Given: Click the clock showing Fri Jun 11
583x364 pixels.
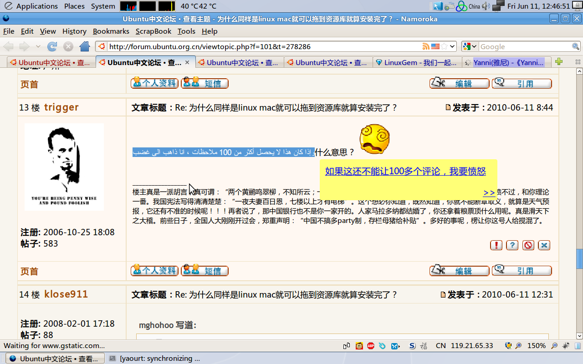Looking at the screenshot, I should click(538, 6).
